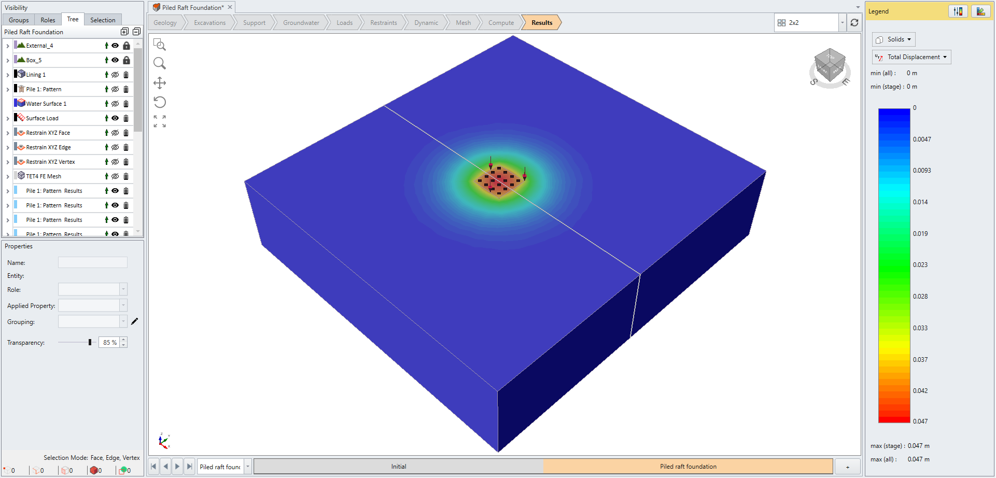Add a new stage with plus button
Image resolution: width=996 pixels, height=478 pixels.
click(848, 467)
